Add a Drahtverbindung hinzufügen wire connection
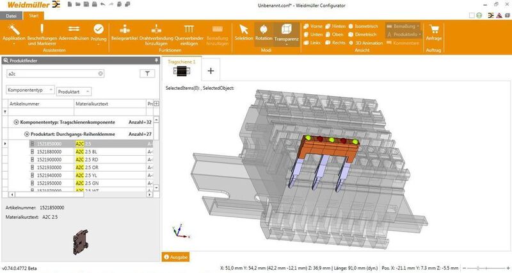Screen dimensions: 512x273 click(x=157, y=33)
